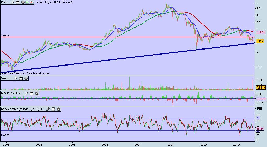Click the ProRealTime.com copyright text
267x147 pixels.
click(x=25, y=73)
